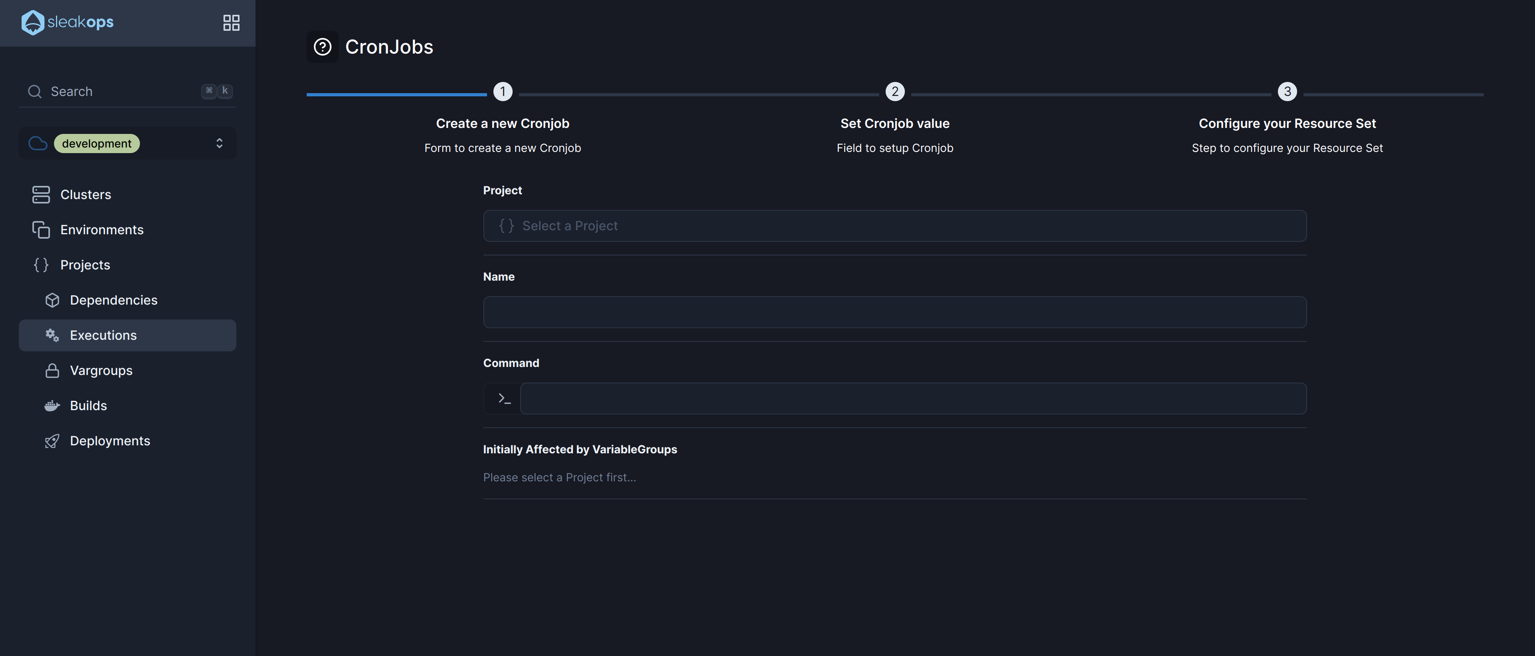Navigate to Dependencies
The height and width of the screenshot is (656, 1535).
pyautogui.click(x=128, y=300)
